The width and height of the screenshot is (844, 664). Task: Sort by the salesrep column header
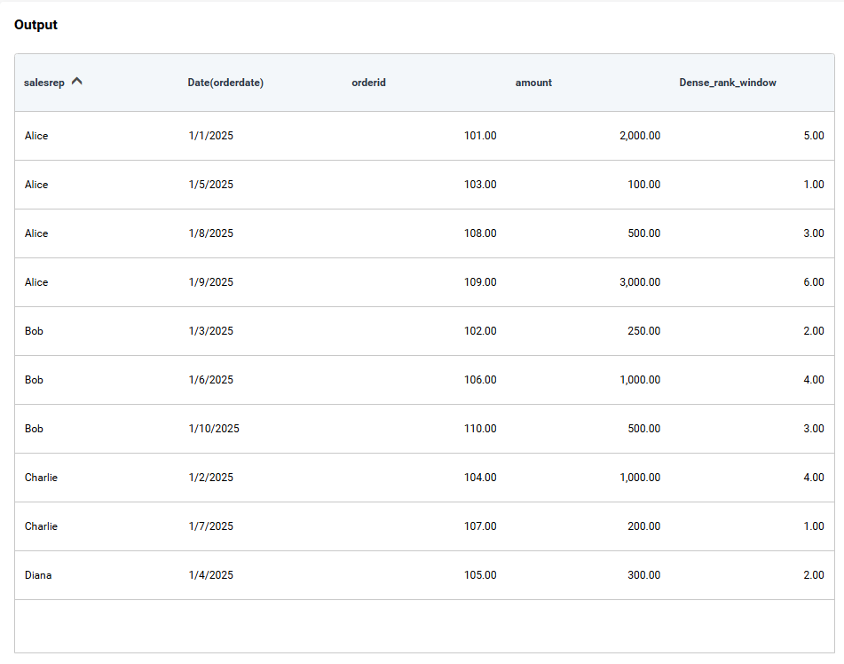[43, 83]
